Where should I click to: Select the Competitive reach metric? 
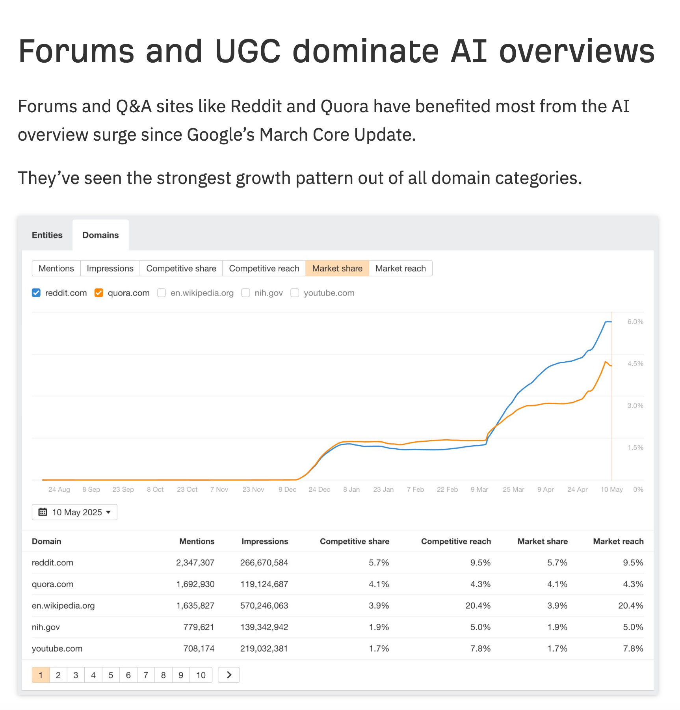264,268
